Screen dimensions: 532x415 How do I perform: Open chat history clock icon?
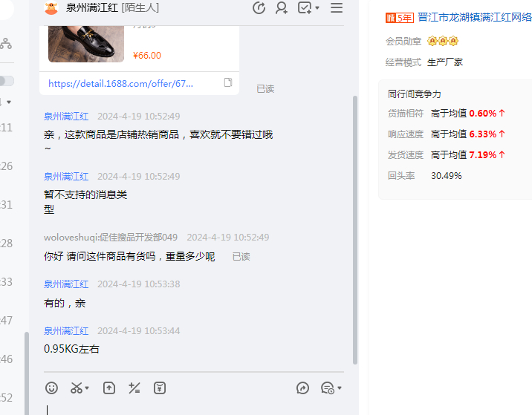(x=259, y=8)
